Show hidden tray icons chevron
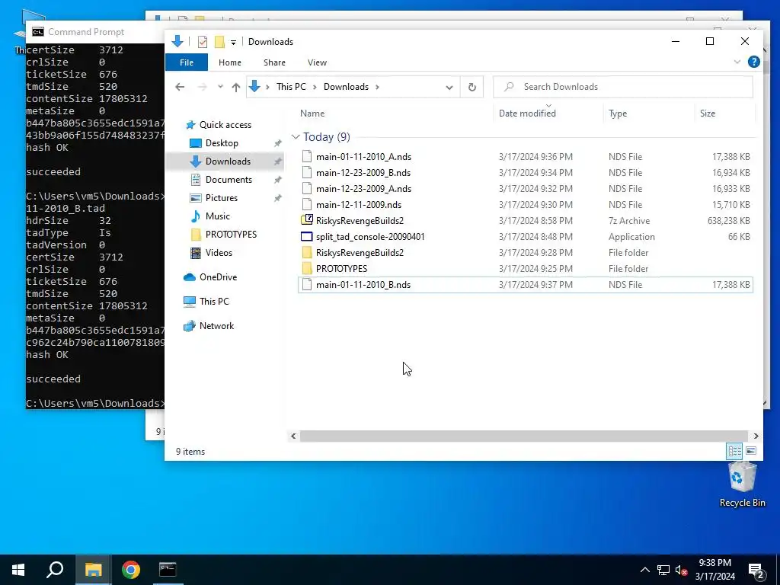780x585 pixels. (x=644, y=570)
